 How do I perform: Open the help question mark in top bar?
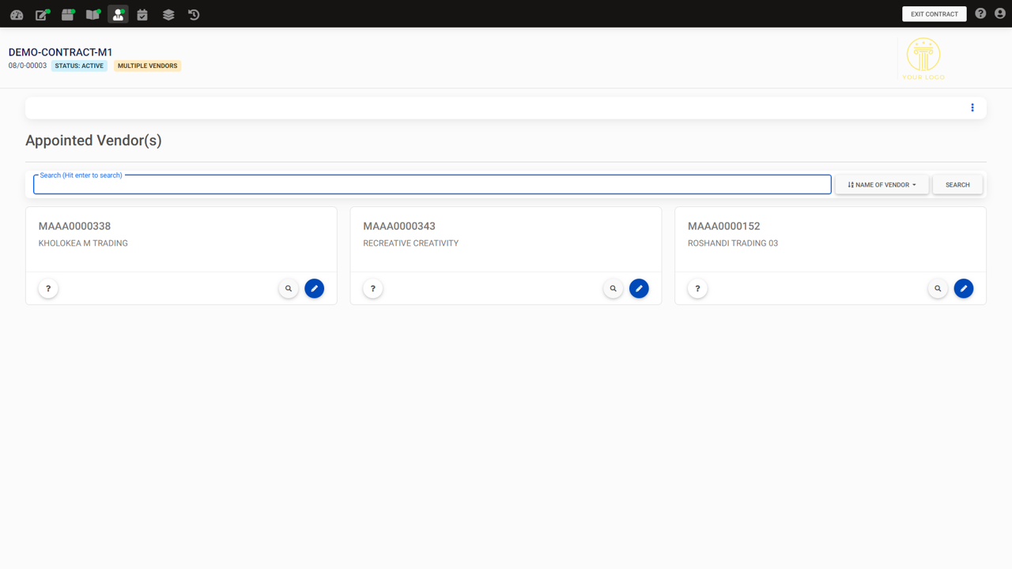point(980,13)
